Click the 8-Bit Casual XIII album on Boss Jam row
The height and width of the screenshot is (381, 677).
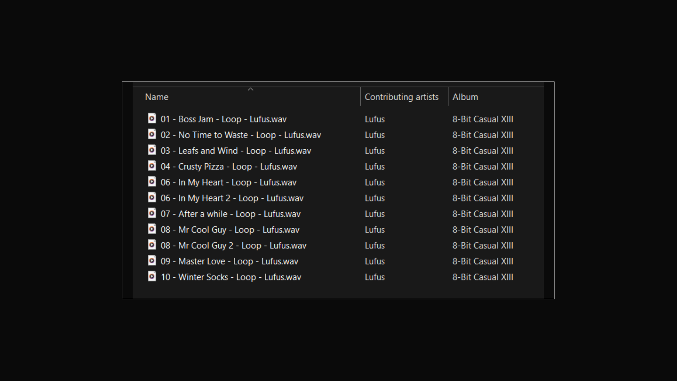click(482, 119)
